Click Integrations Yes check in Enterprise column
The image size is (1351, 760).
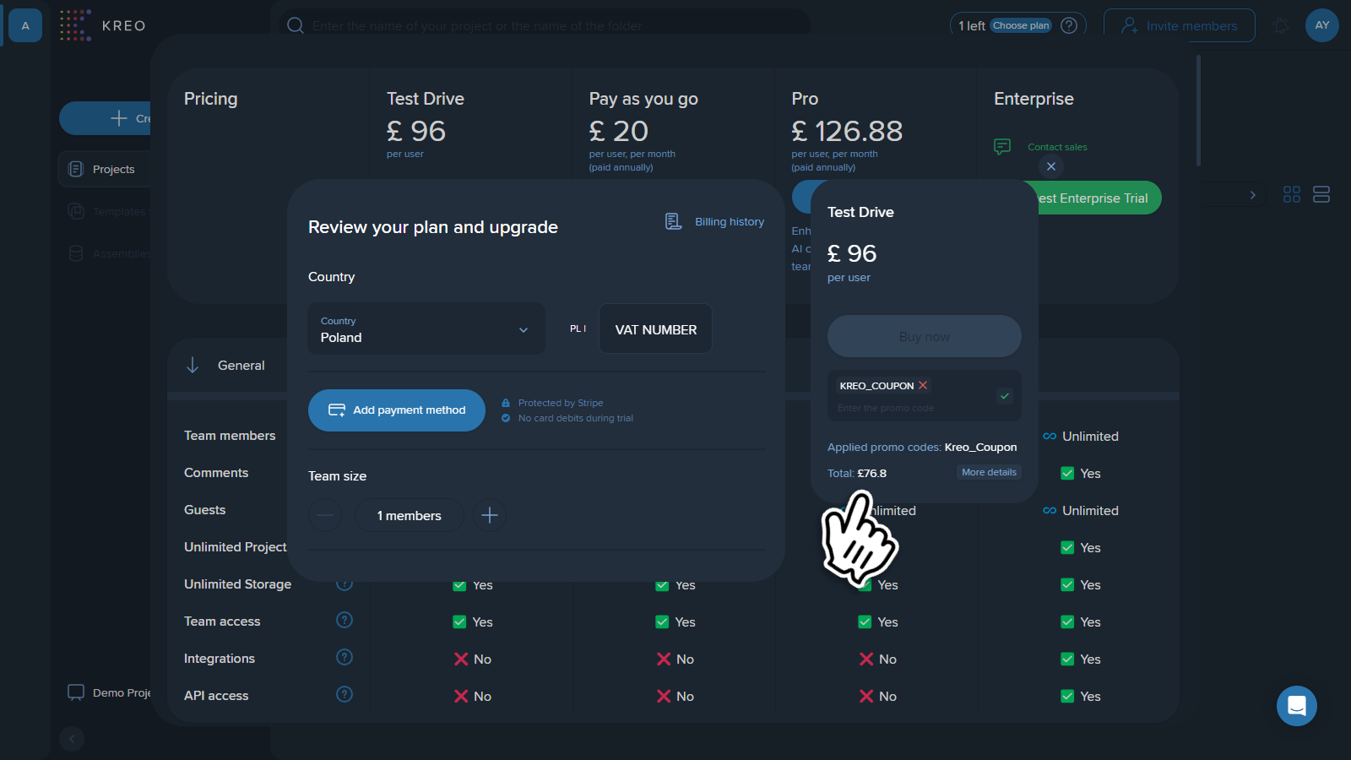coord(1067,659)
